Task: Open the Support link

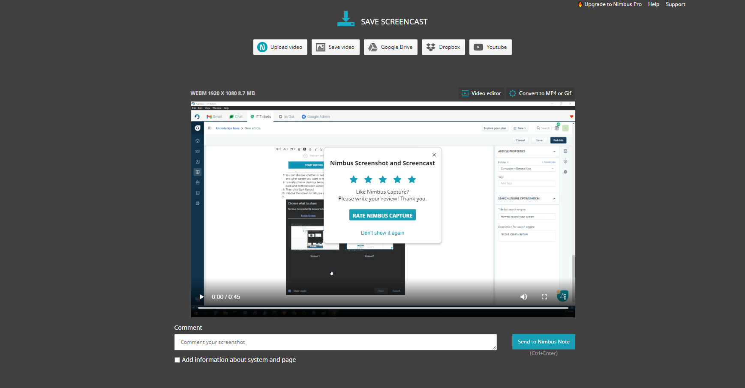Action: (x=675, y=4)
